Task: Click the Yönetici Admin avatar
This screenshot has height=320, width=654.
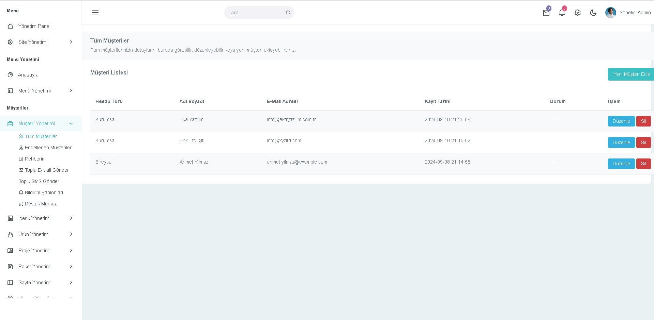Action: tap(611, 13)
